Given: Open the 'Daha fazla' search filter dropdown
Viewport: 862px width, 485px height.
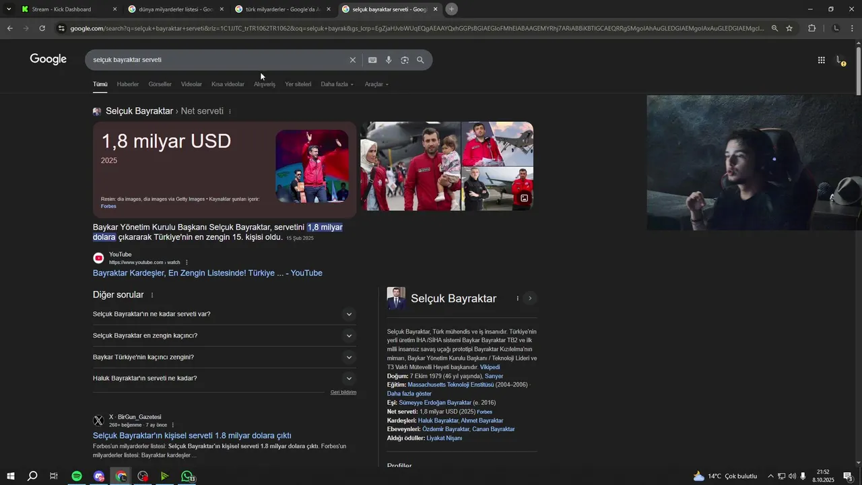Looking at the screenshot, I should (337, 84).
